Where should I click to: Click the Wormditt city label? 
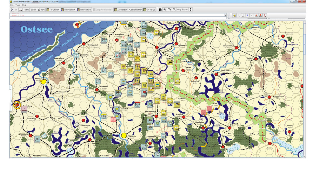(104, 86)
